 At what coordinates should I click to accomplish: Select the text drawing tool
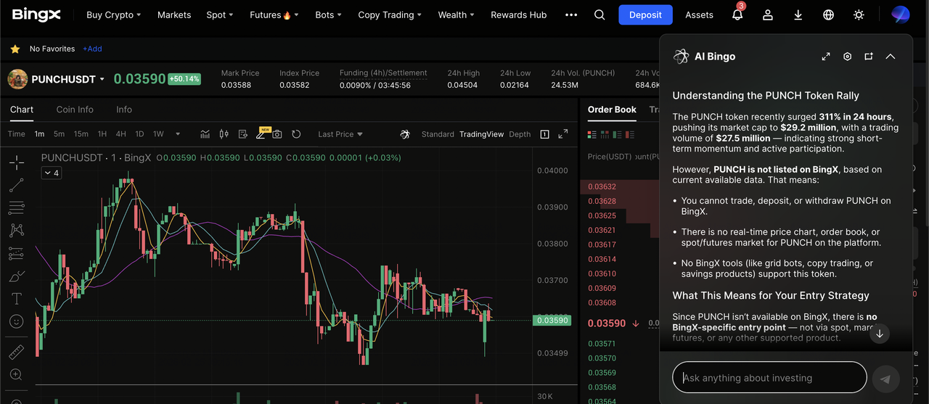coord(16,299)
